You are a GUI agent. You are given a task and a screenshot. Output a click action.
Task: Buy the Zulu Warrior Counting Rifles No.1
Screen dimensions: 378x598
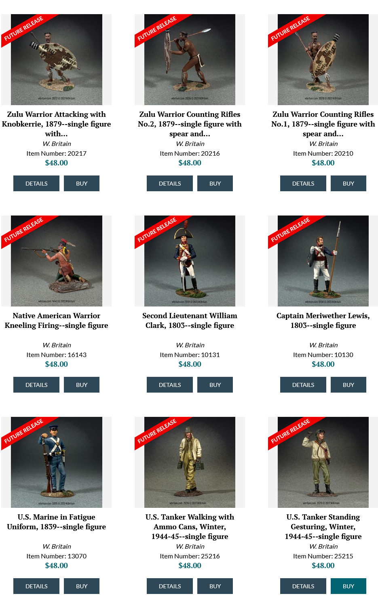coord(348,183)
